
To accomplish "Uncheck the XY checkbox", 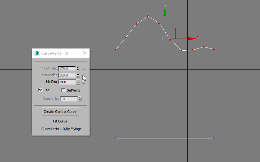I will click(40, 90).
